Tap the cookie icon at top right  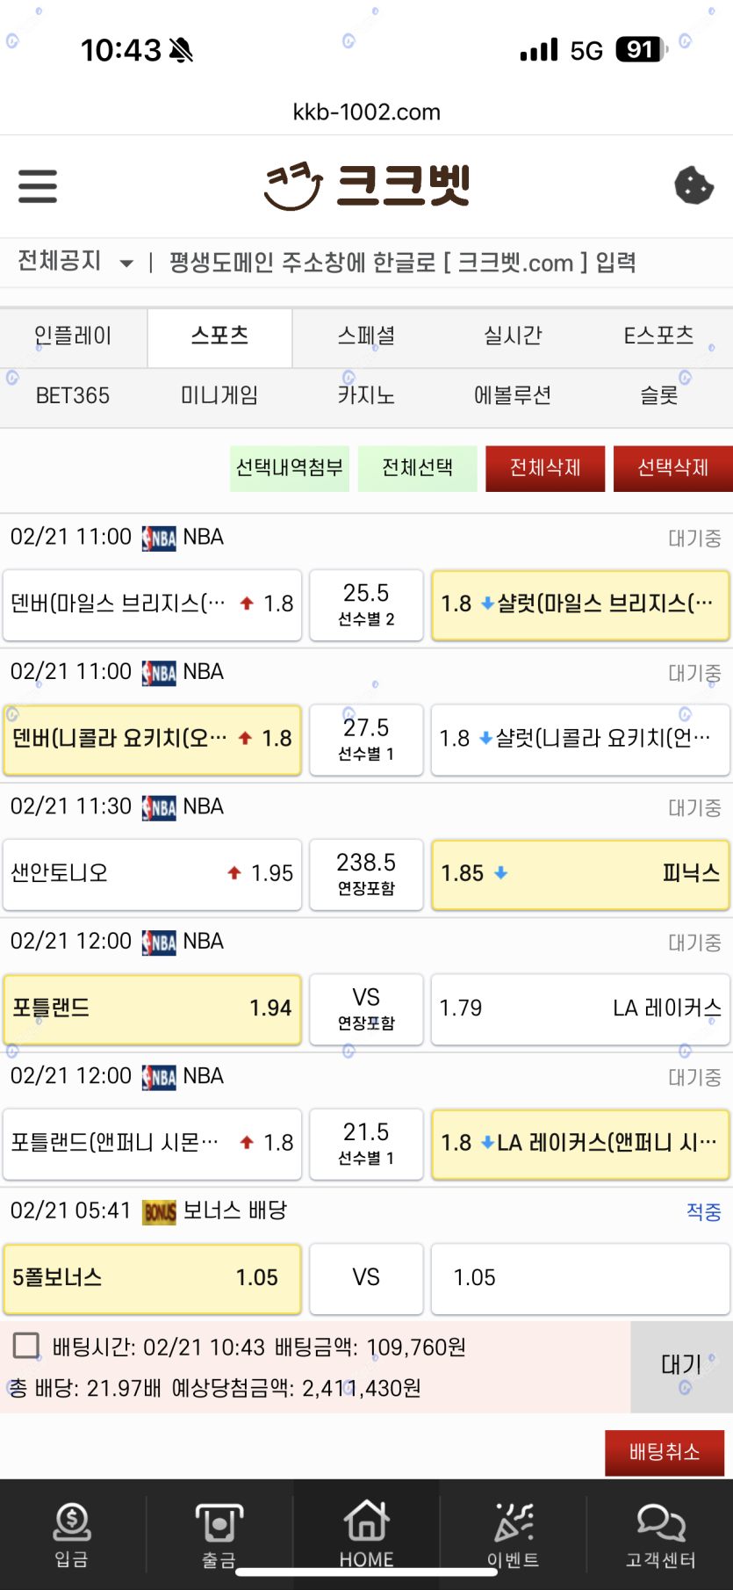point(693,185)
